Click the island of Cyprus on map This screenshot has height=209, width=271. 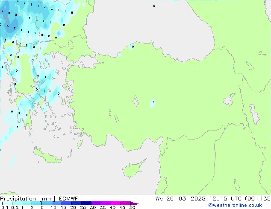click(x=133, y=169)
